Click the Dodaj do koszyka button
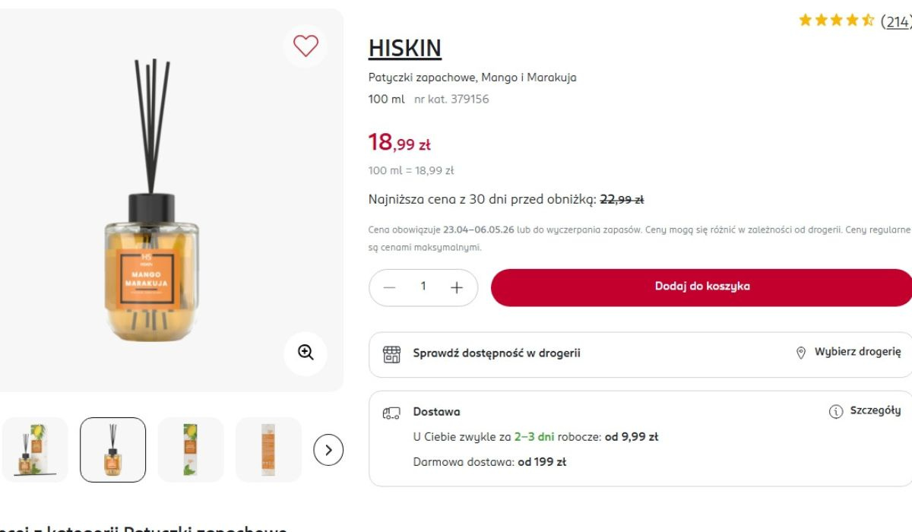This screenshot has width=912, height=532. pyautogui.click(x=701, y=287)
